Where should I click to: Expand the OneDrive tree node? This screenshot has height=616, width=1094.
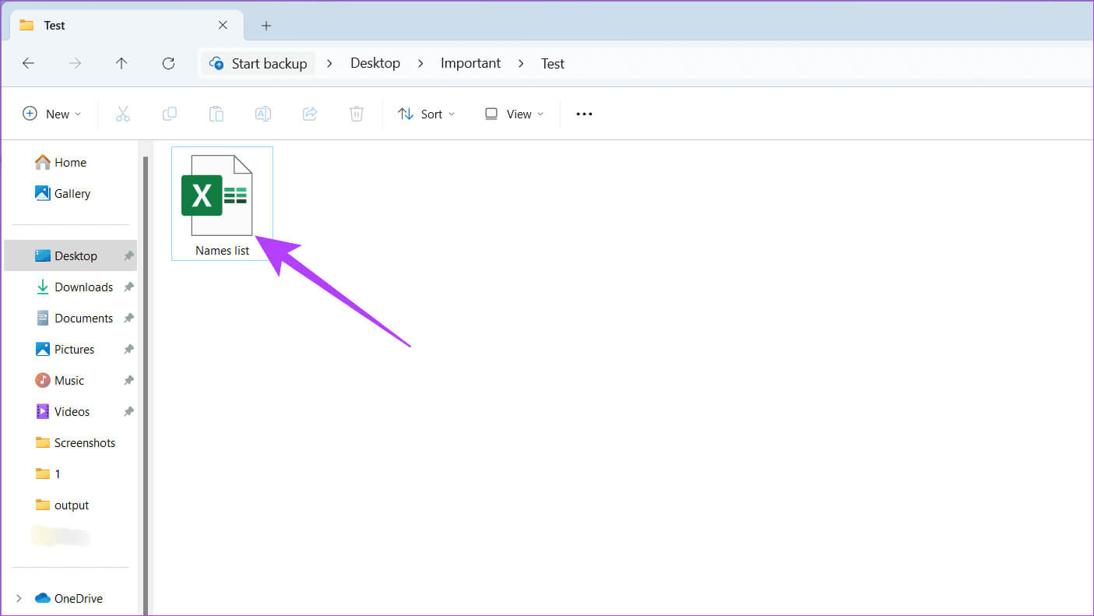pos(19,598)
